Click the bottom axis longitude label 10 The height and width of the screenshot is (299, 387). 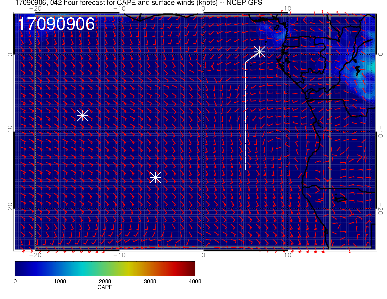coord(288,255)
